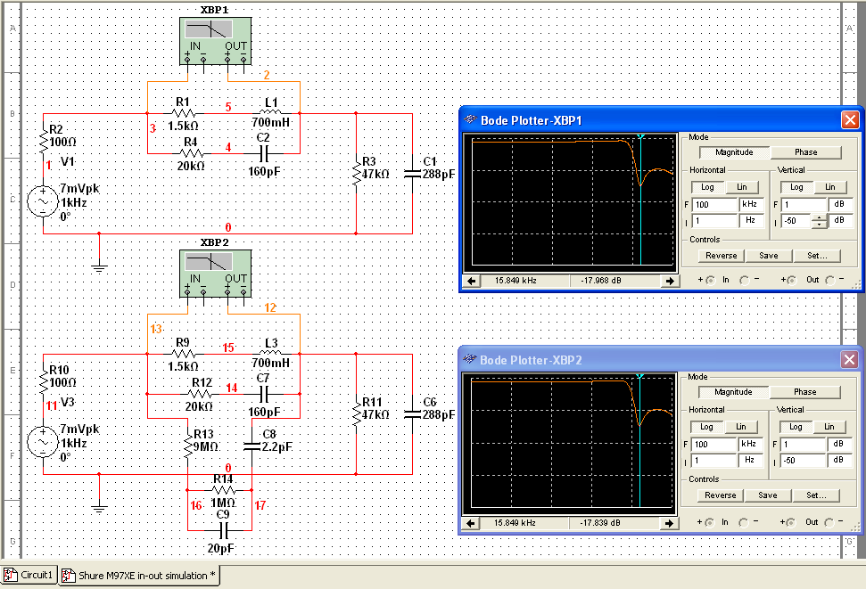Image resolution: width=866 pixels, height=589 pixels.
Task: Move XBP2 cursor left with arrow button
Action: [x=471, y=523]
